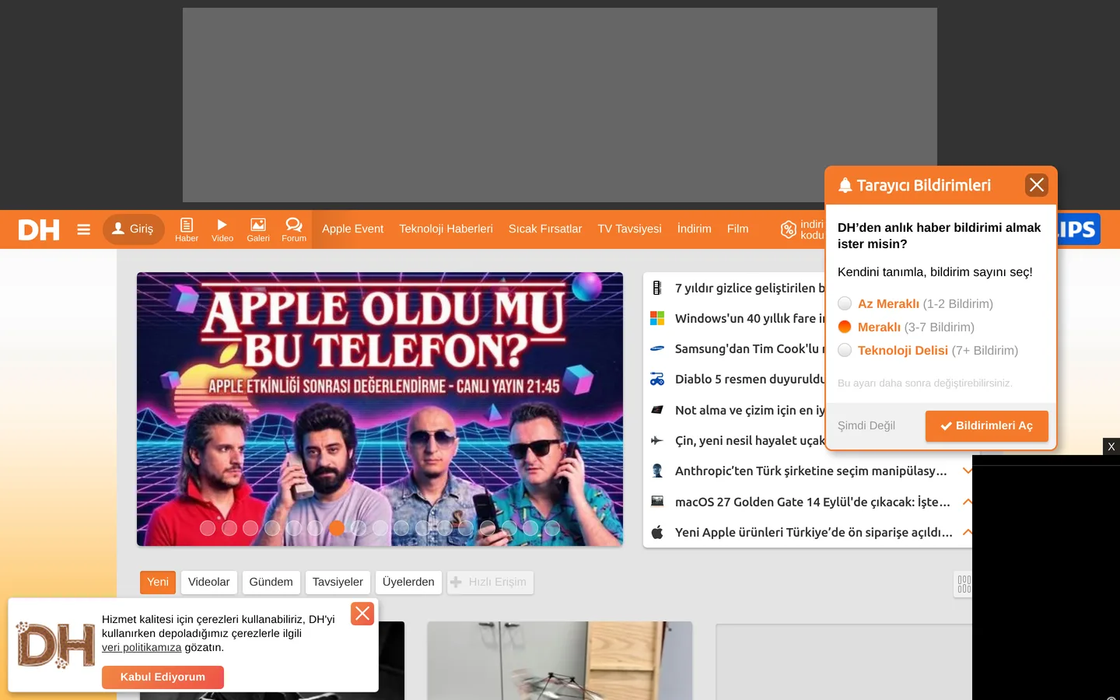This screenshot has height=700, width=1120.
Task: Switch to the Gündem tab
Action: (x=271, y=582)
